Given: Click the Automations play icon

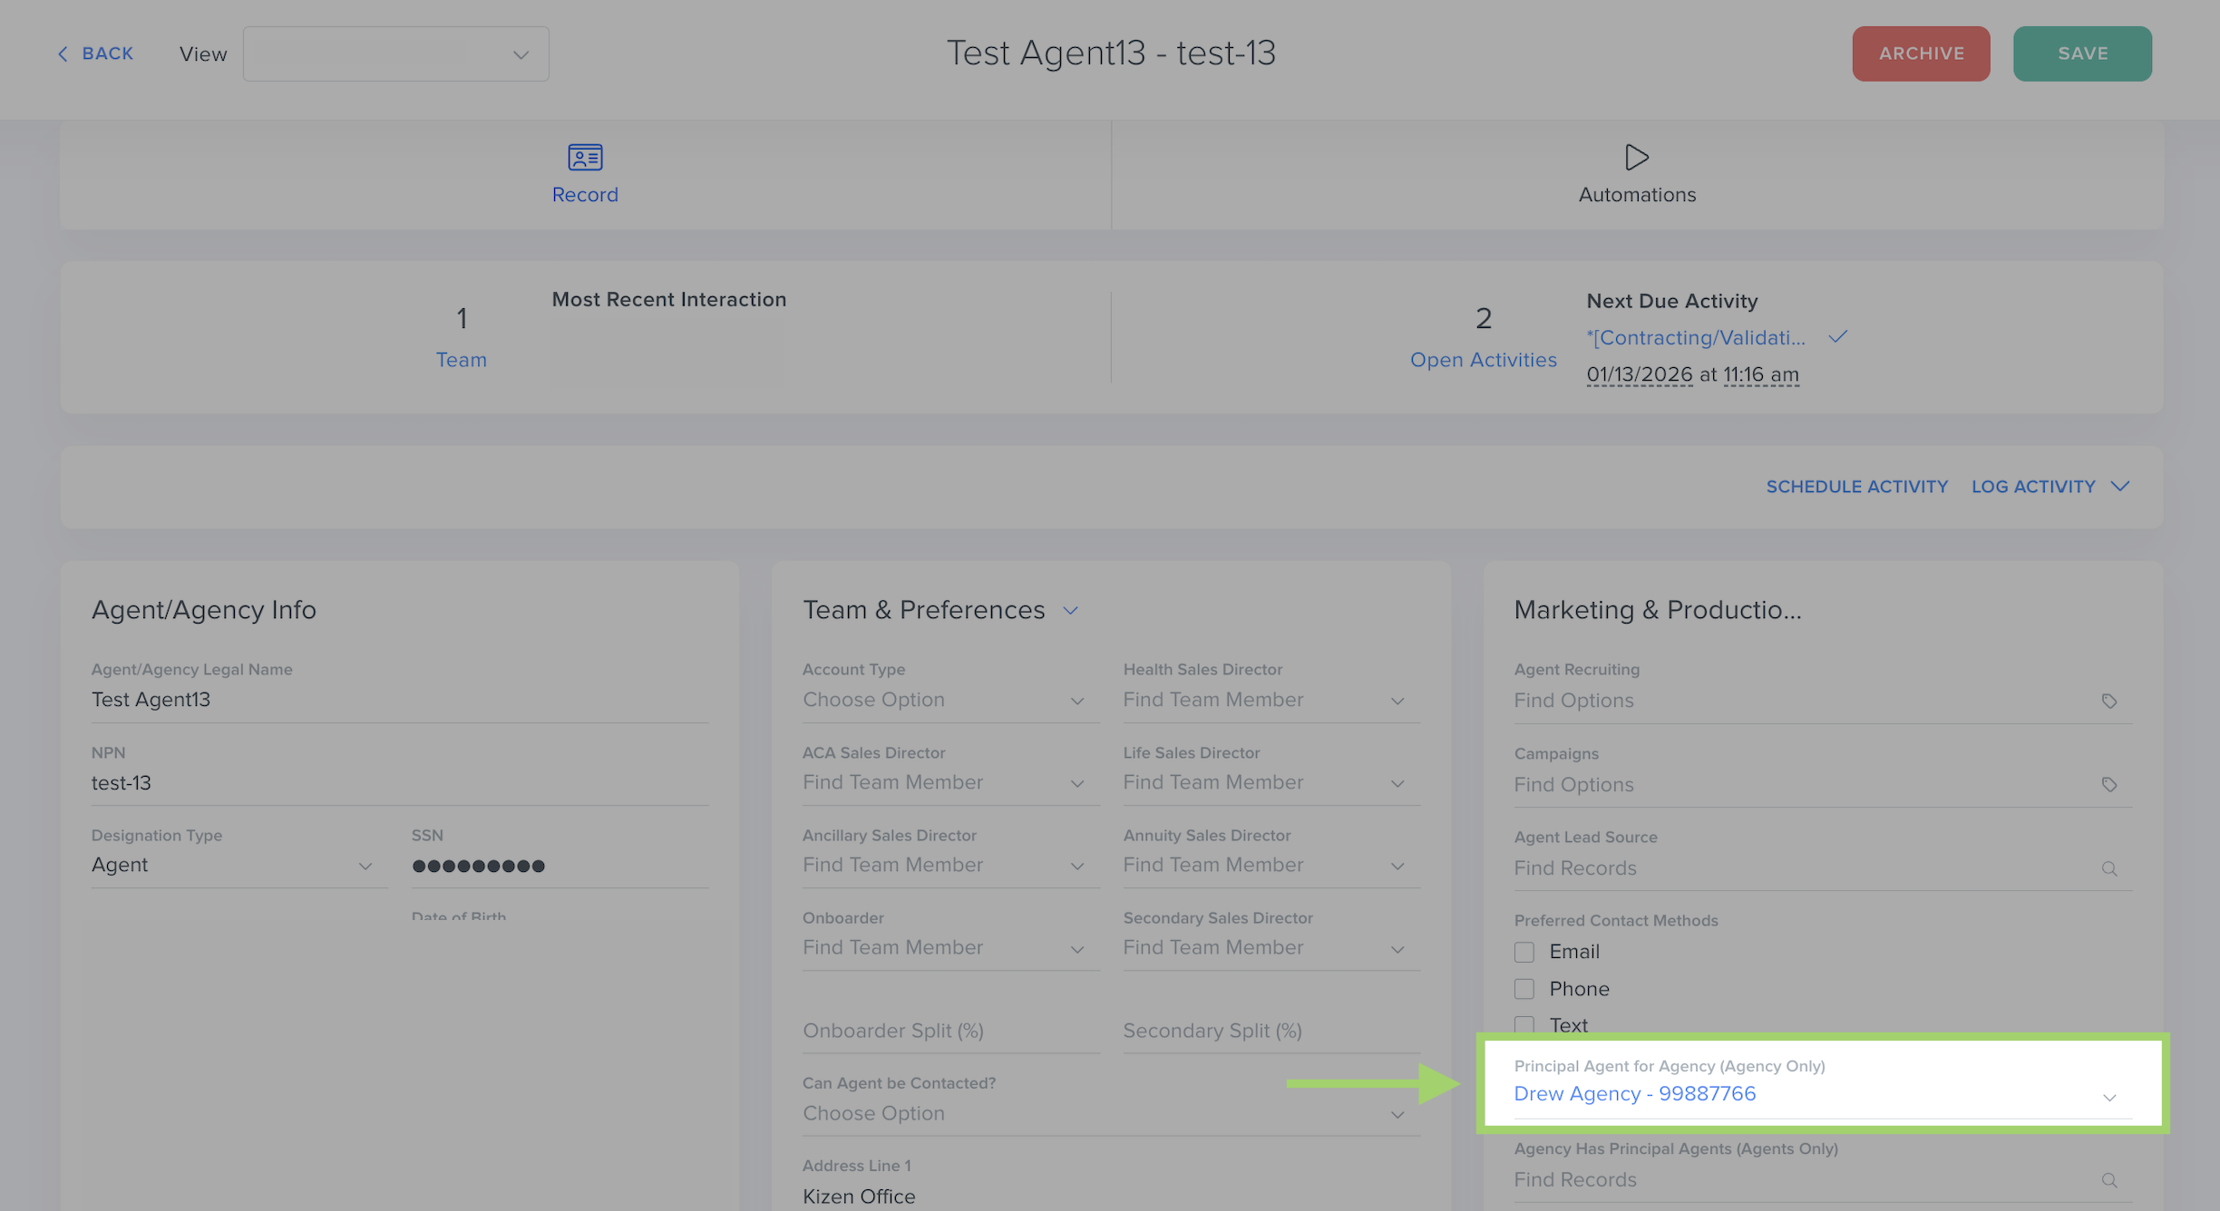Looking at the screenshot, I should pyautogui.click(x=1636, y=158).
